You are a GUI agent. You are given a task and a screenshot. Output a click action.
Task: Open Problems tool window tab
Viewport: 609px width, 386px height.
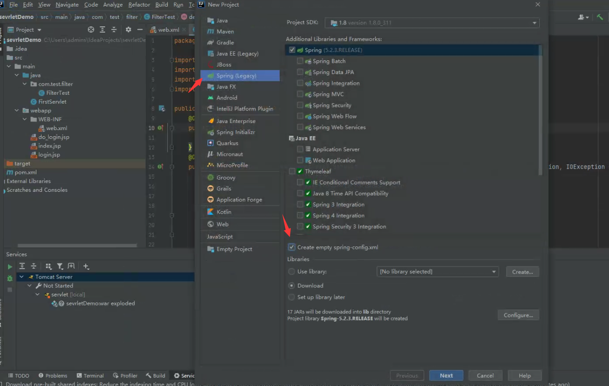pyautogui.click(x=53, y=376)
